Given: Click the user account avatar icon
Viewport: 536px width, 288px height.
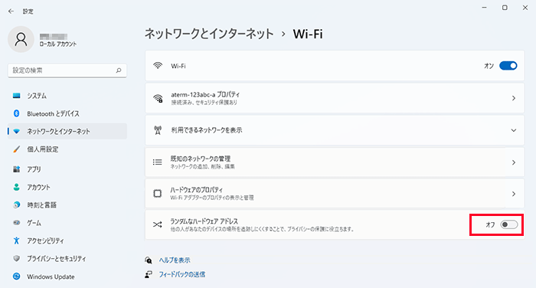Looking at the screenshot, I should coord(21,39).
